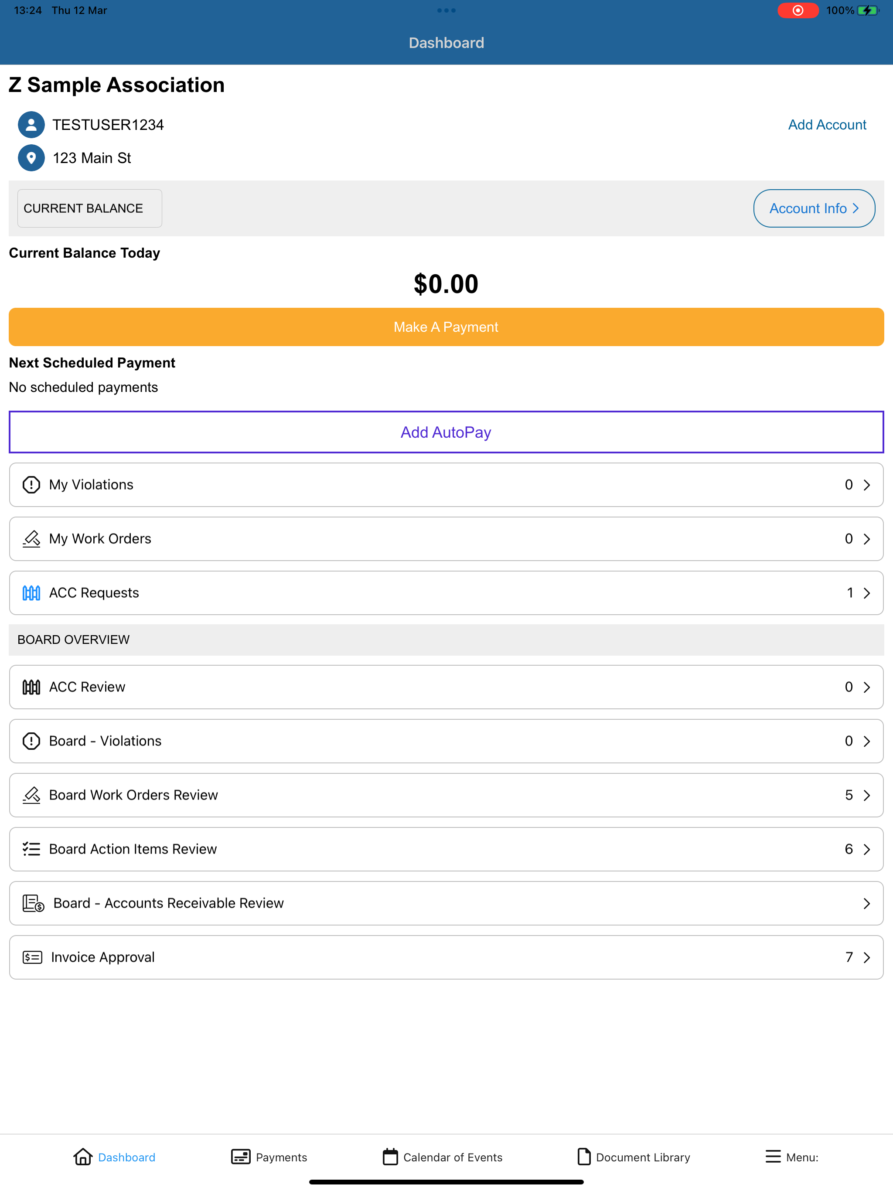Image resolution: width=893 pixels, height=1191 pixels.
Task: Open the Document Library tab
Action: coord(633,1157)
